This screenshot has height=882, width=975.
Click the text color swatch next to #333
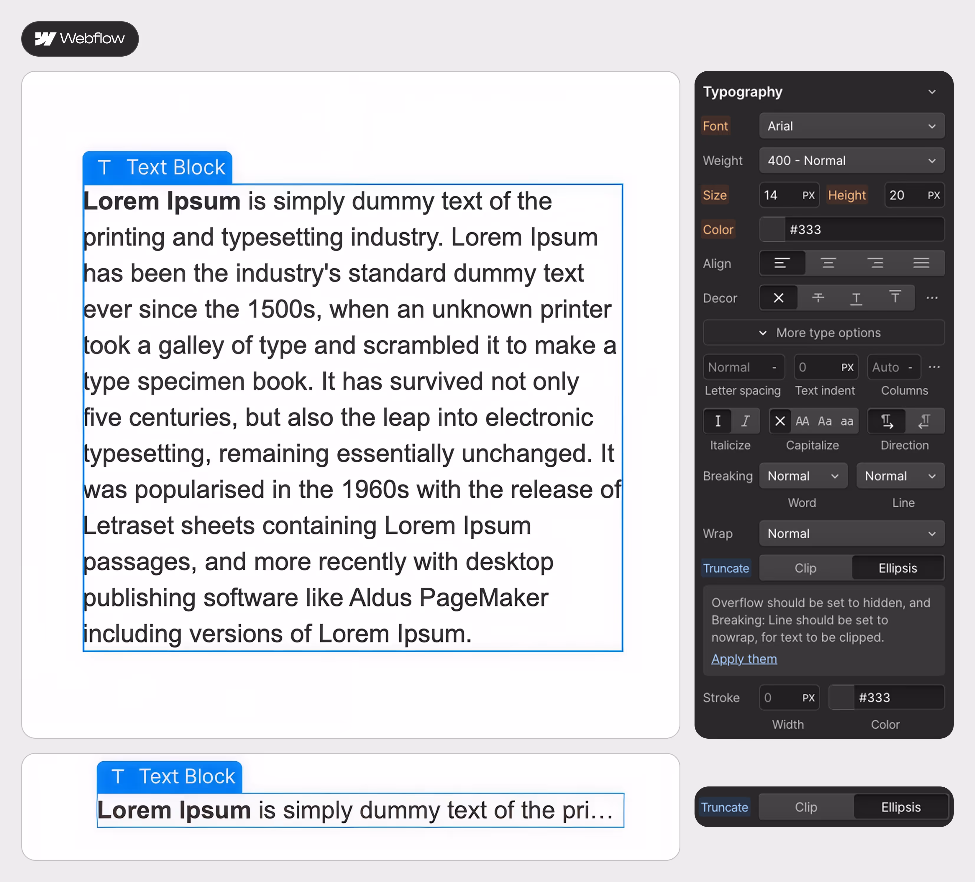tap(772, 230)
